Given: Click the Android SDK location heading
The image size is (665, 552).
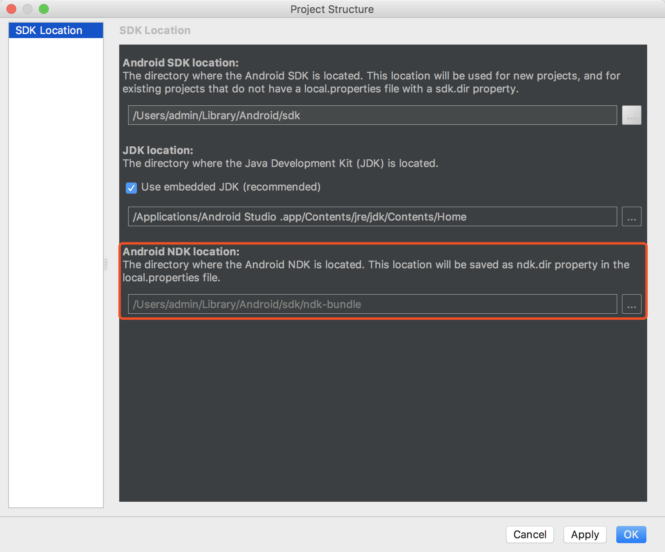Looking at the screenshot, I should click(180, 63).
